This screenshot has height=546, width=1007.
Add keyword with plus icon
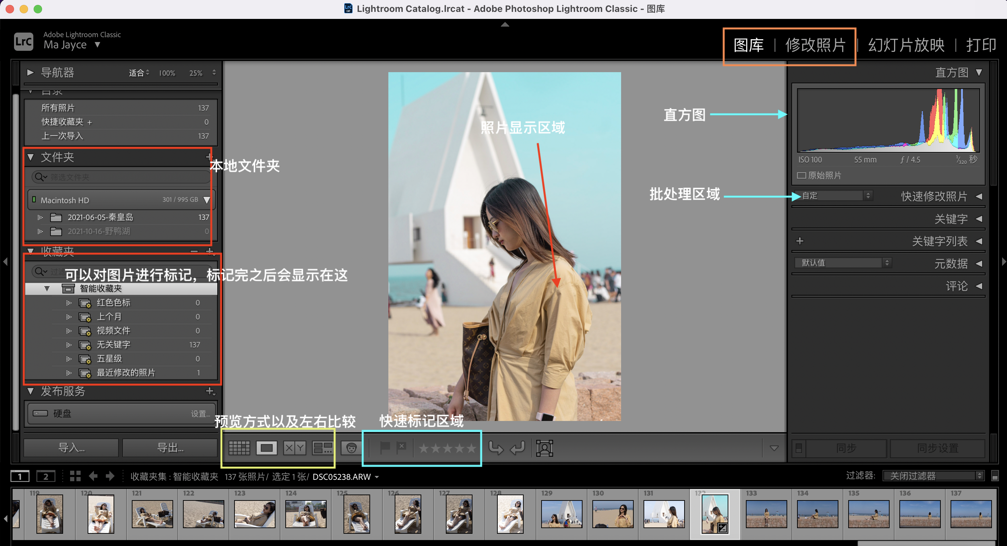click(x=800, y=241)
